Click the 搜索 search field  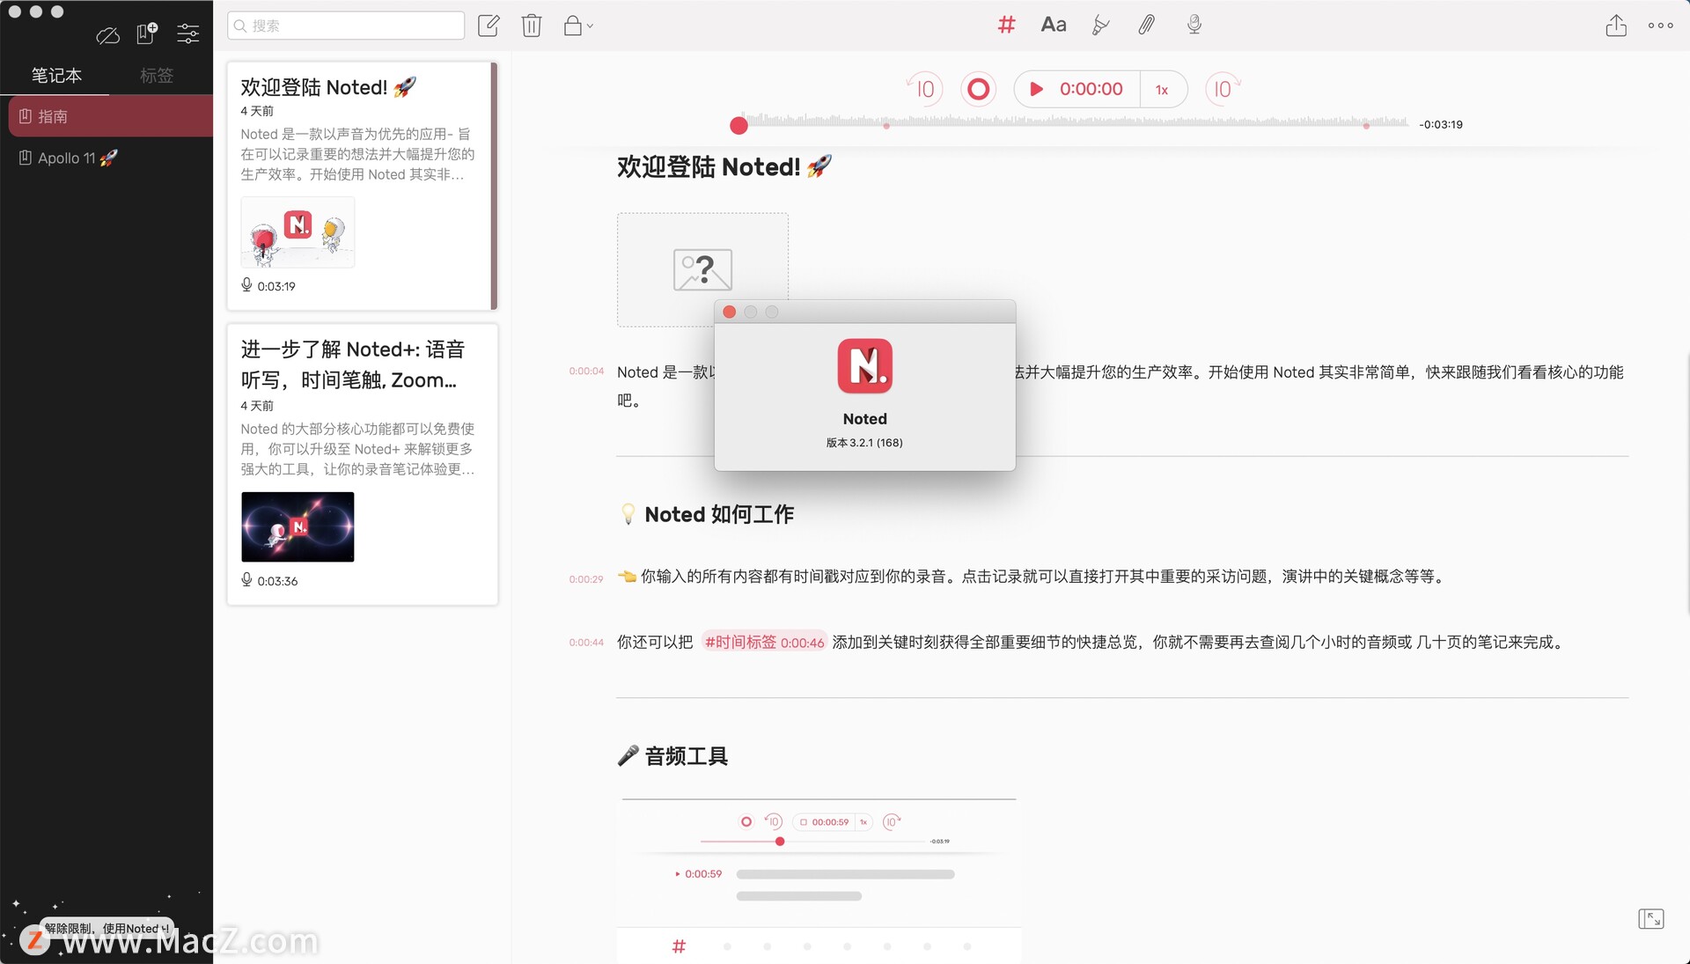[x=346, y=26]
